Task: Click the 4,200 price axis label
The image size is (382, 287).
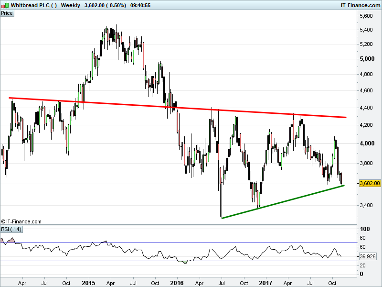Action: tap(366, 125)
